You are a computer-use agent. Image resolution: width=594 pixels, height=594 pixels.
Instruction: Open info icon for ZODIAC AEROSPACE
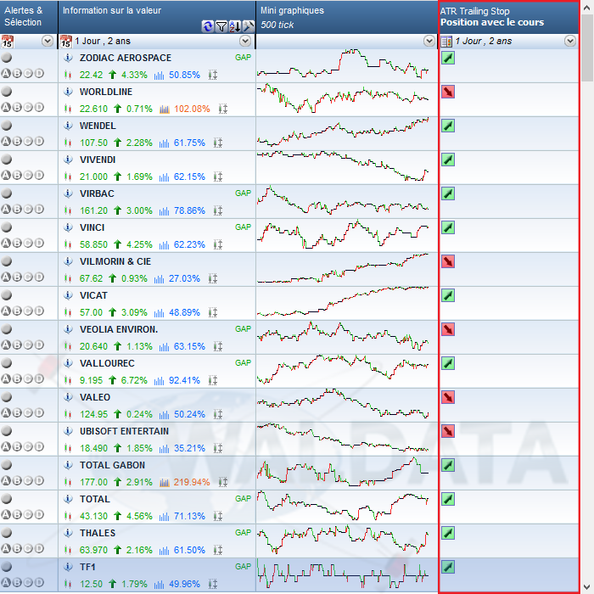pyautogui.click(x=68, y=58)
